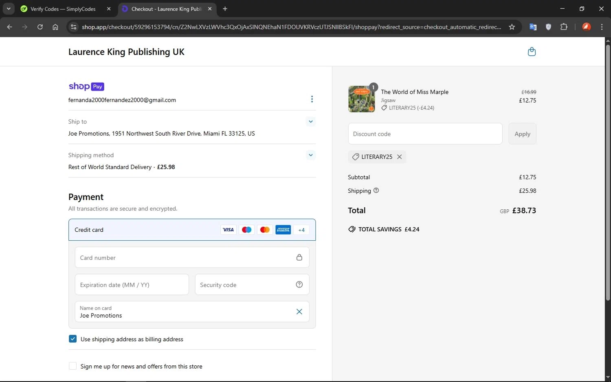This screenshot has width=611, height=382.
Task: Open the security code help icon
Action: click(x=299, y=285)
